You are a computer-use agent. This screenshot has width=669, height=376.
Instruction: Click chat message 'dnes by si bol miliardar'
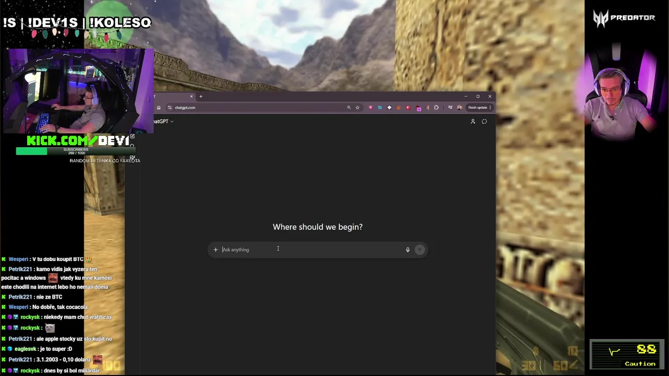click(x=71, y=371)
